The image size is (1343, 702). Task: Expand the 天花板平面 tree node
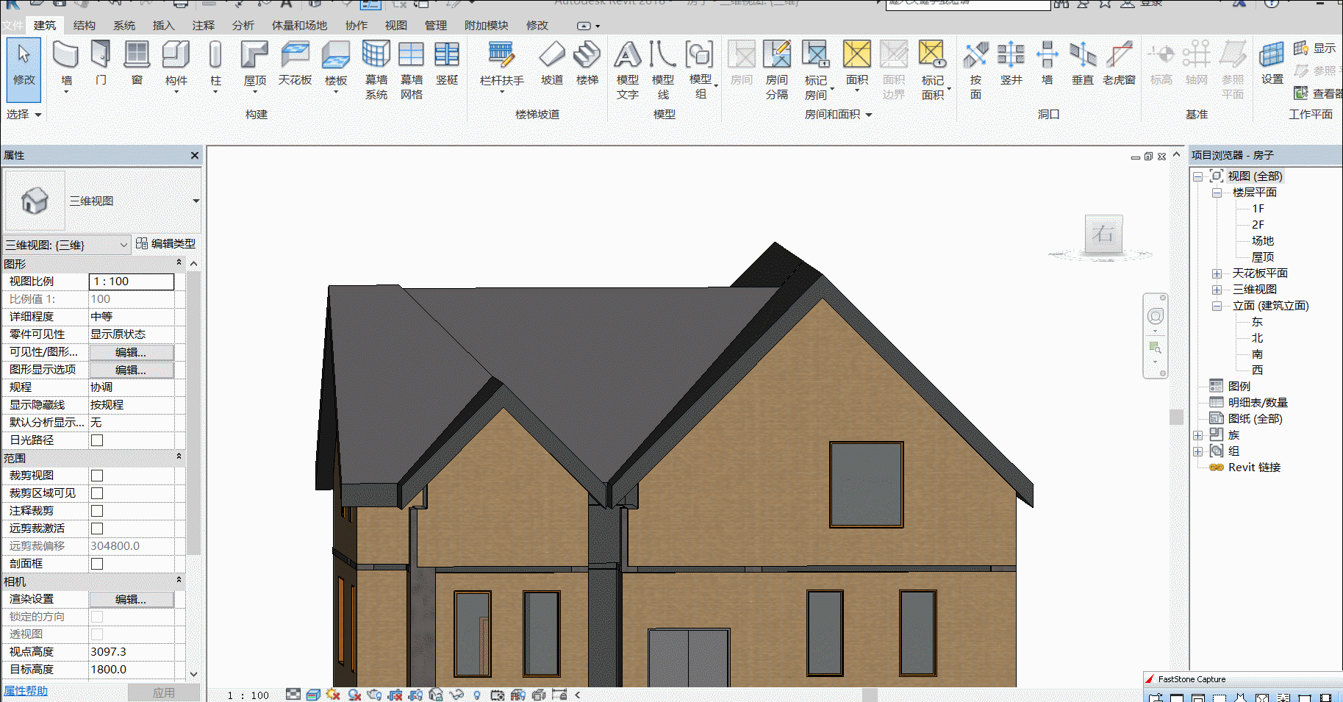[1217, 273]
